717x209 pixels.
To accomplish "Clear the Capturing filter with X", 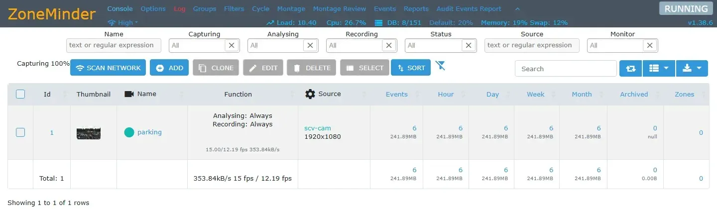I will pos(232,45).
